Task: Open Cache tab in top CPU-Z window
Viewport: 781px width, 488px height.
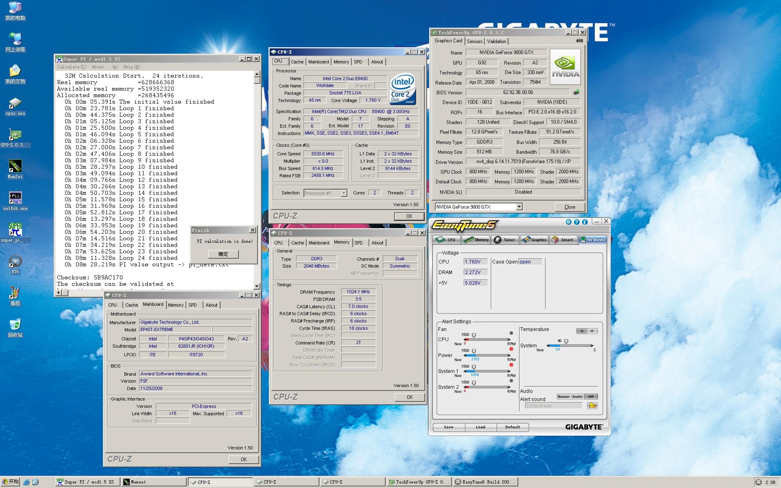Action: pos(297,62)
